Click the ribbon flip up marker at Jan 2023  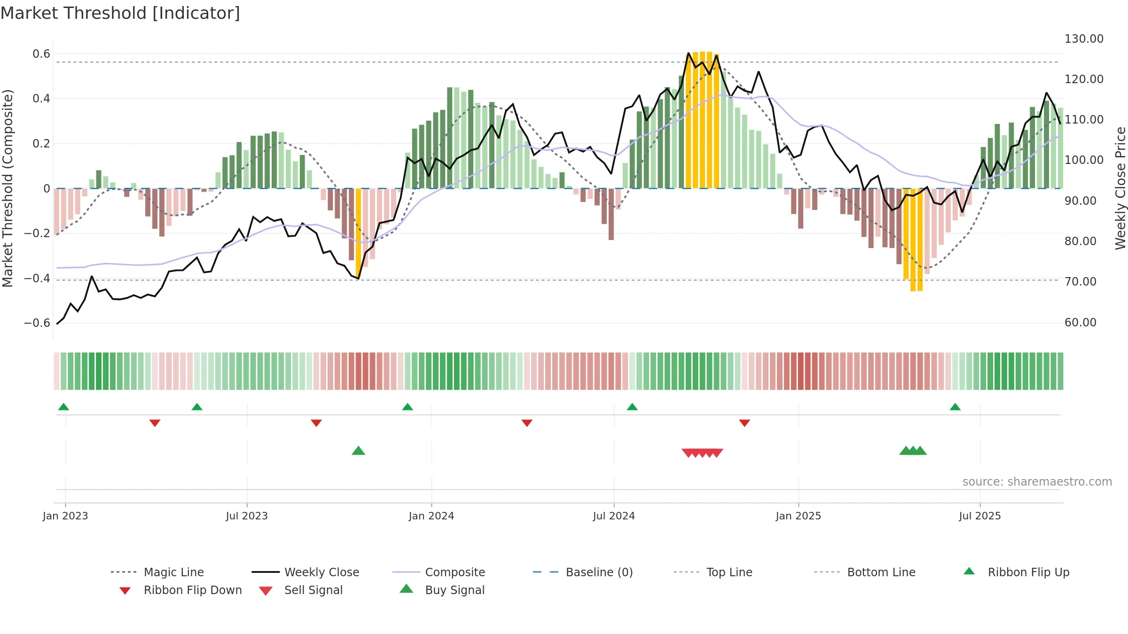point(63,407)
